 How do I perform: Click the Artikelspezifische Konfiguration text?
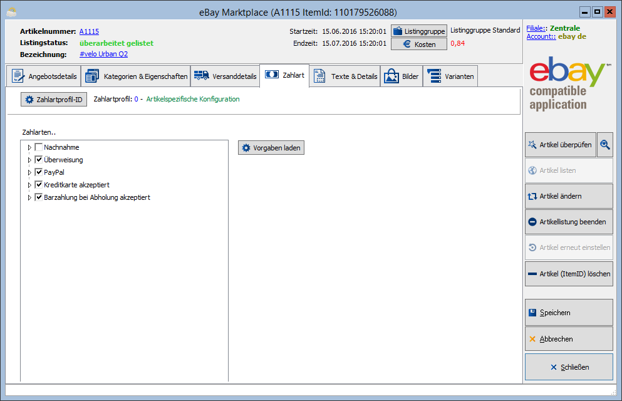pyautogui.click(x=193, y=99)
